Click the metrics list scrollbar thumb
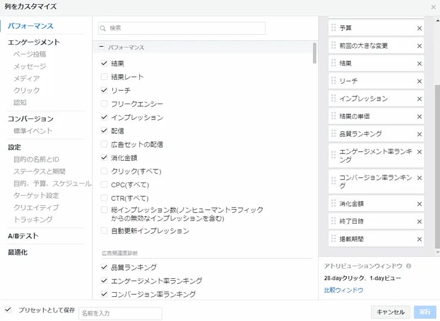 point(315,53)
